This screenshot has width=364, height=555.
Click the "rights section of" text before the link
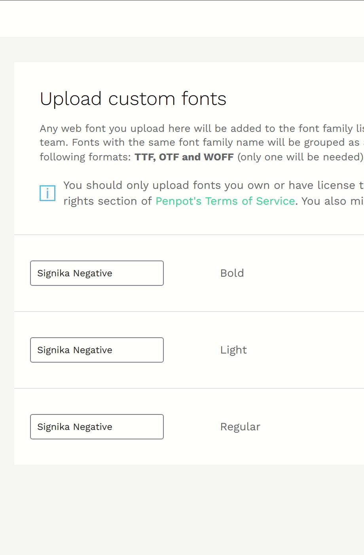pos(108,201)
